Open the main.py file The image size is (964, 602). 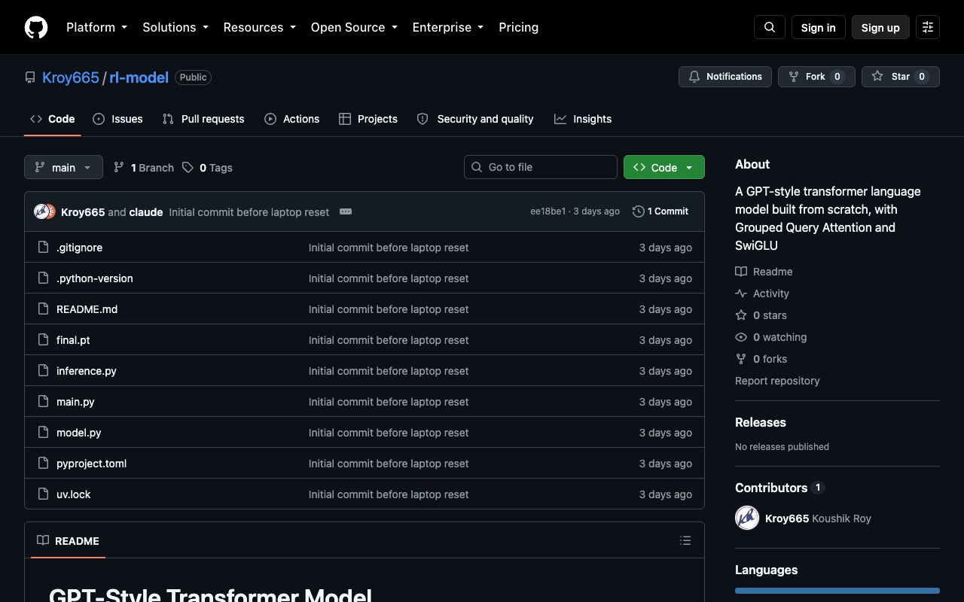click(75, 402)
